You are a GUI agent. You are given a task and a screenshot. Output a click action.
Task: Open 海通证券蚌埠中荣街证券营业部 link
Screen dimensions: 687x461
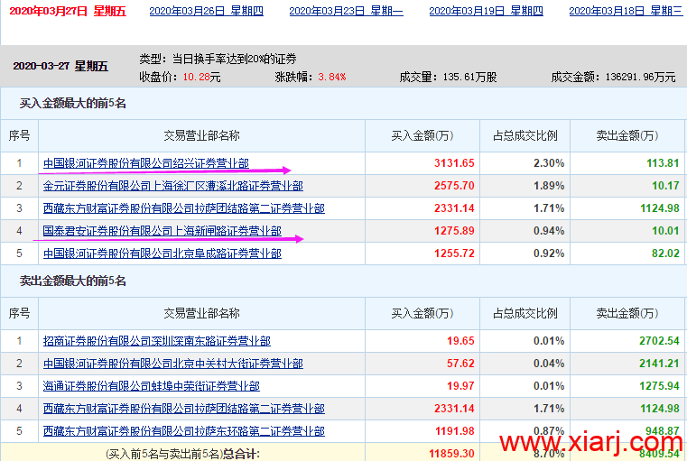coord(151,386)
